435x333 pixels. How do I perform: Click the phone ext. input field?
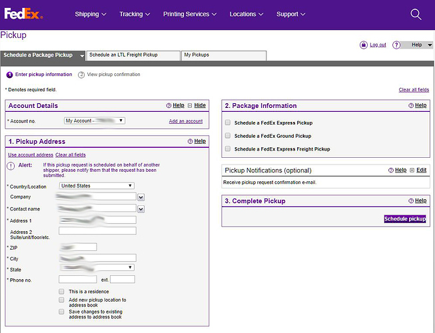pos(123,279)
